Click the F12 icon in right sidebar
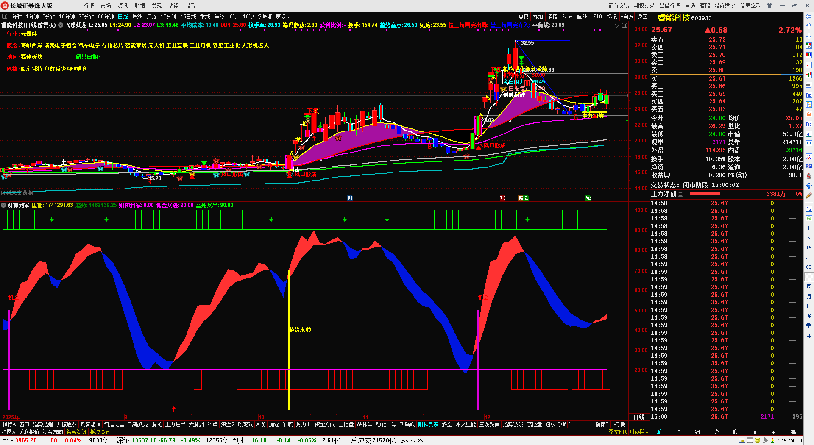Viewport: 814px width, 445px height. (809, 124)
